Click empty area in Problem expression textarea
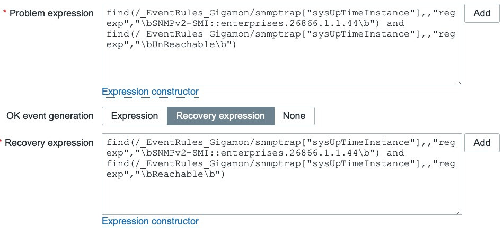 [281, 69]
